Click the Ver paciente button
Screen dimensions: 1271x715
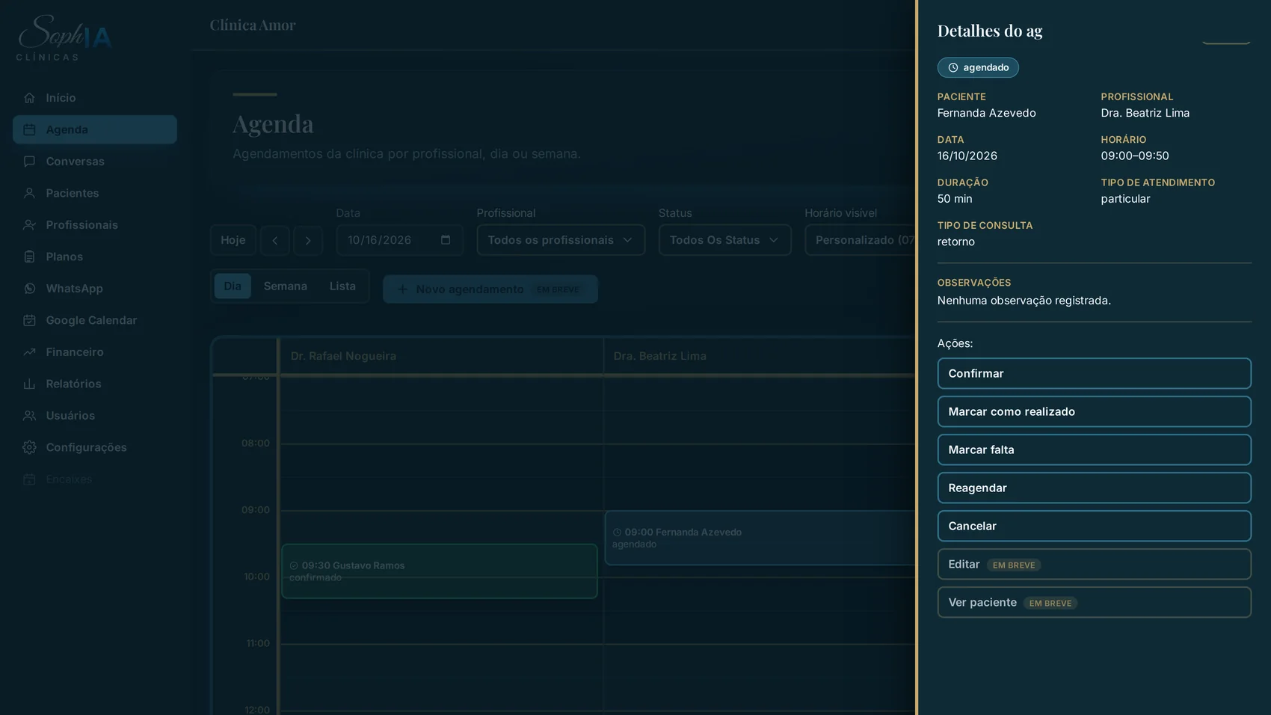click(x=1095, y=602)
